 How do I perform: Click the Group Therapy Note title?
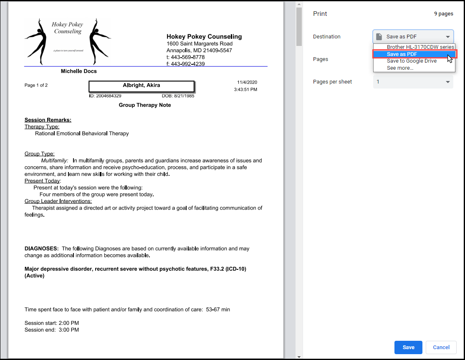(145, 105)
